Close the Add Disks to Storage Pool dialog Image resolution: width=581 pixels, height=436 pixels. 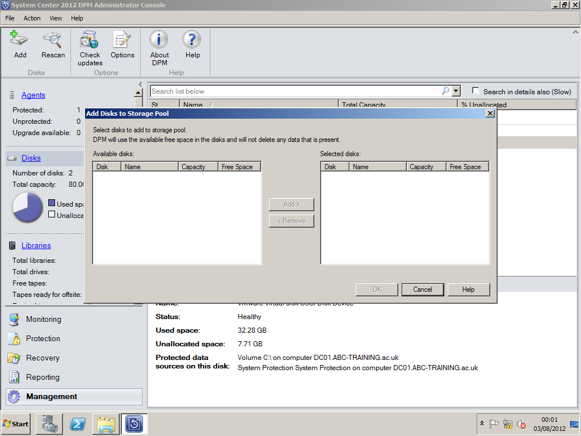[490, 114]
